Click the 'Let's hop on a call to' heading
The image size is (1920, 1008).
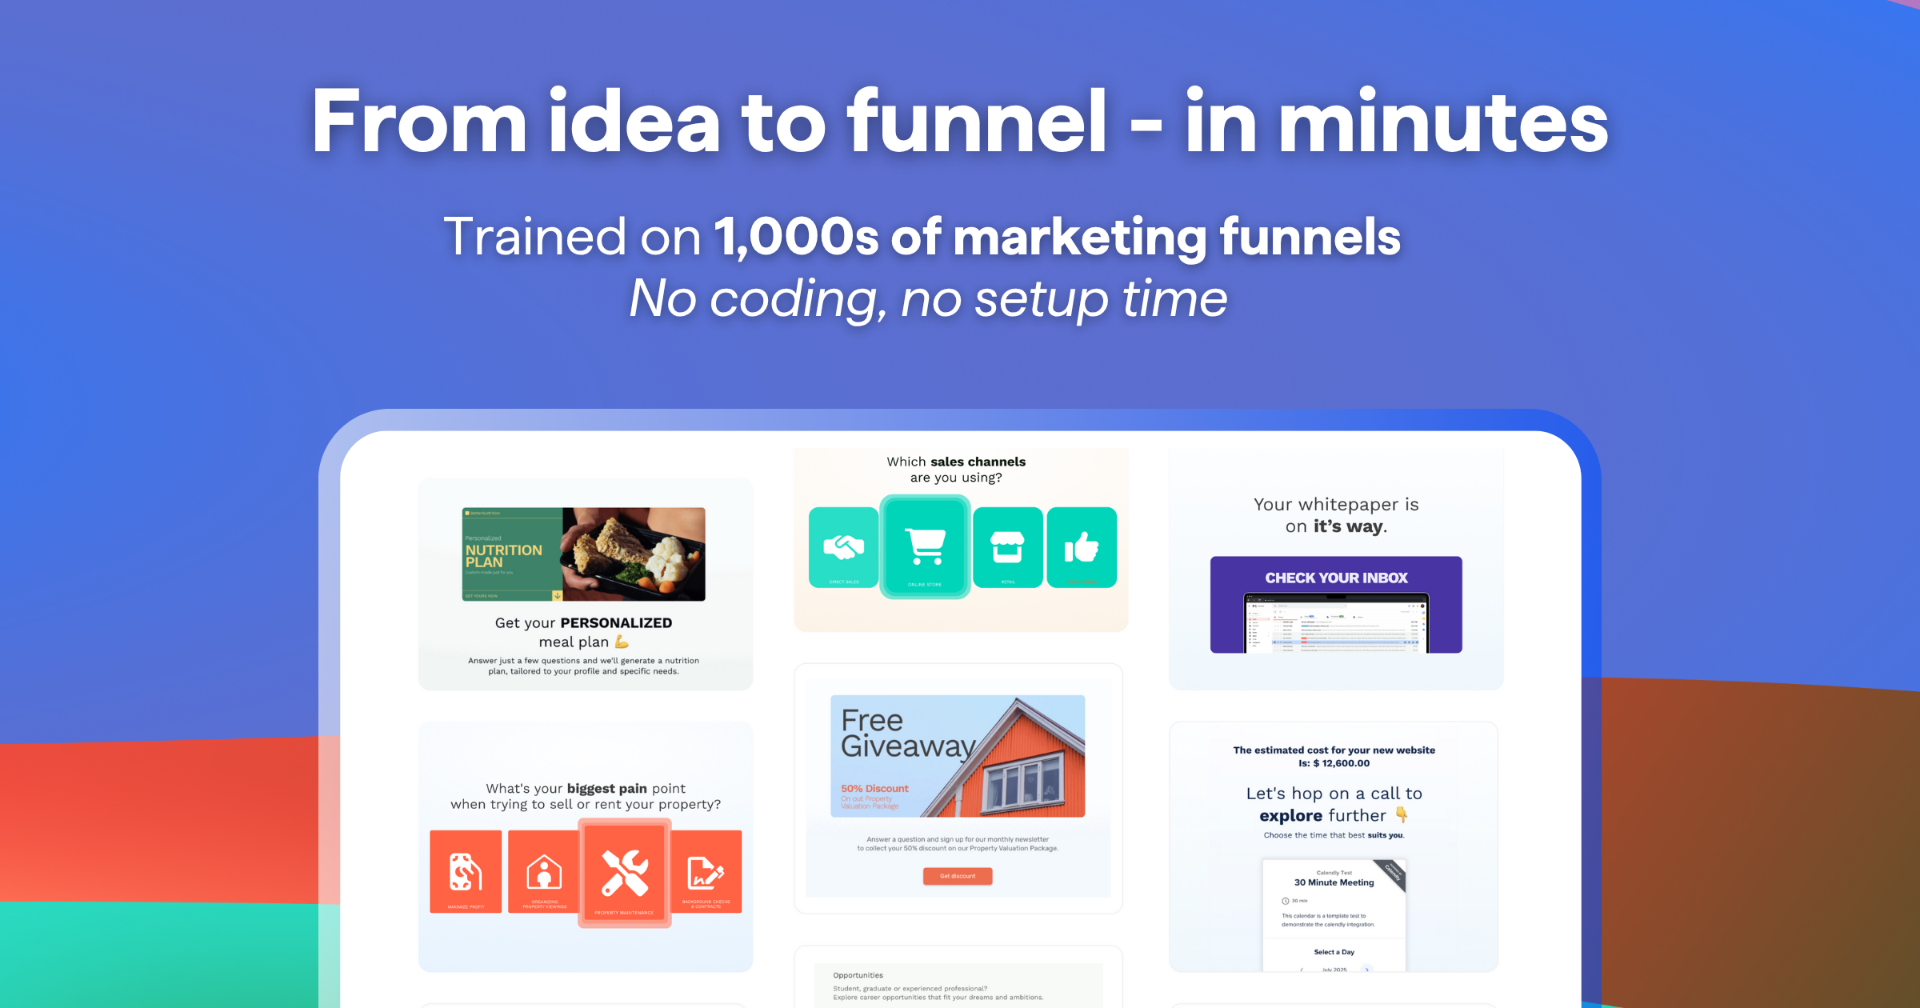[1334, 794]
